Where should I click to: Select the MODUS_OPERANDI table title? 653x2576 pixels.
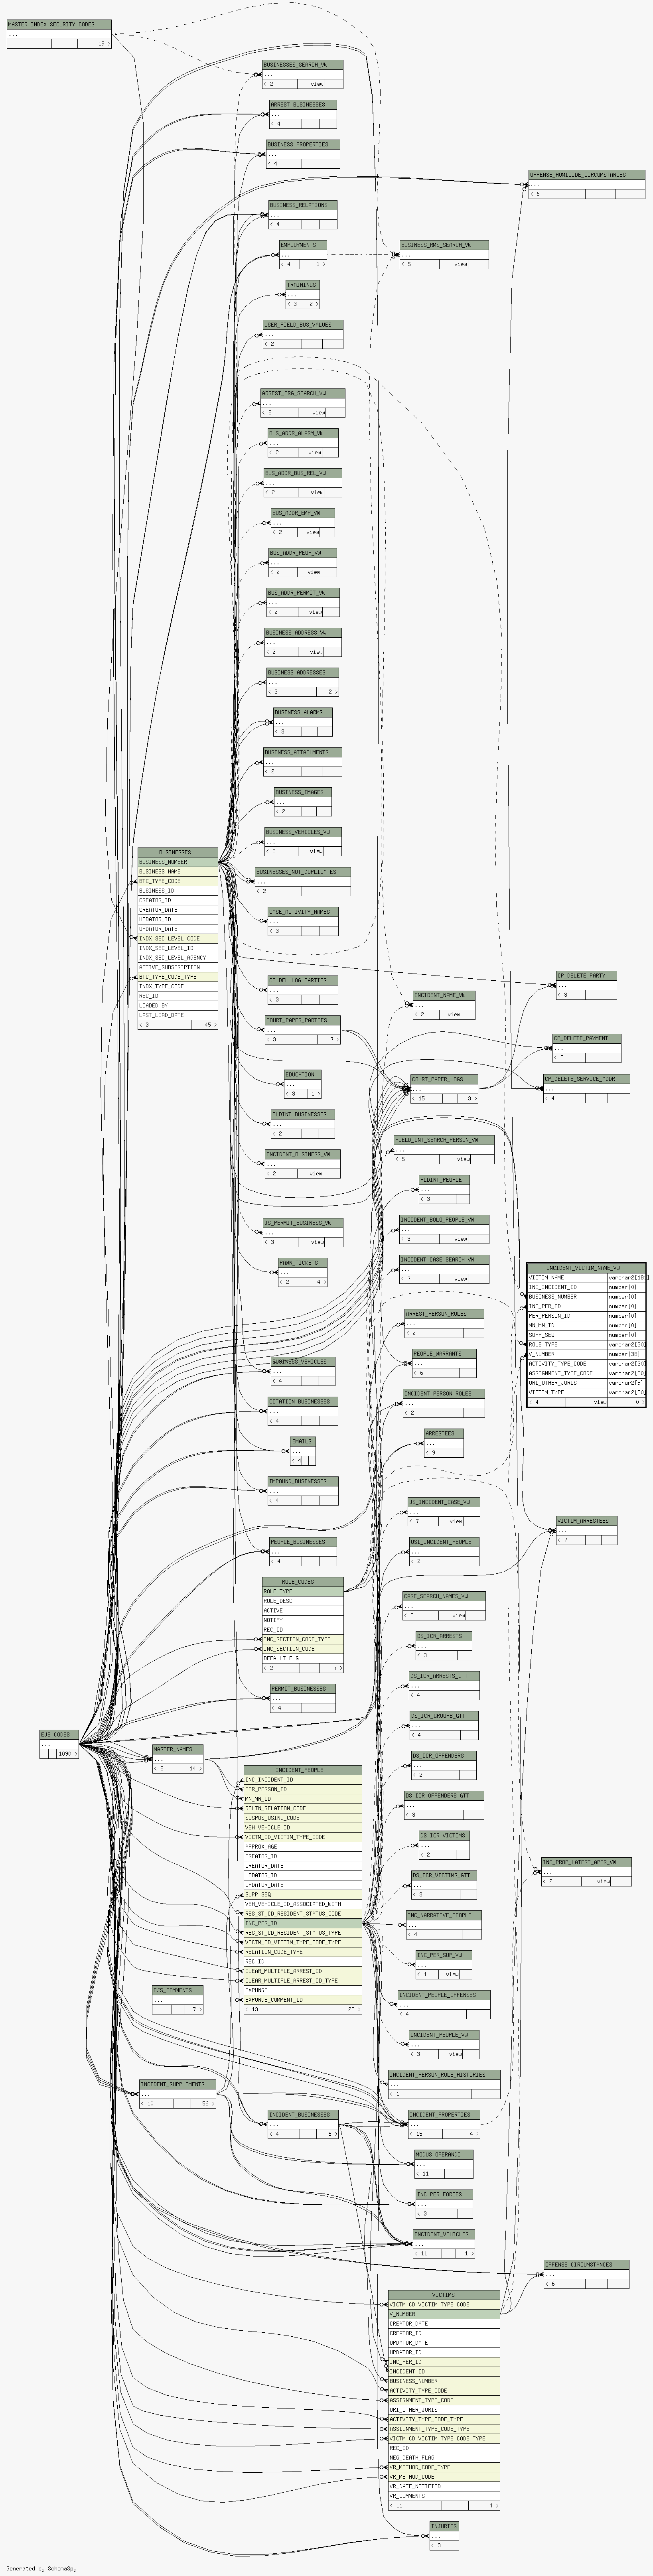pos(444,2155)
